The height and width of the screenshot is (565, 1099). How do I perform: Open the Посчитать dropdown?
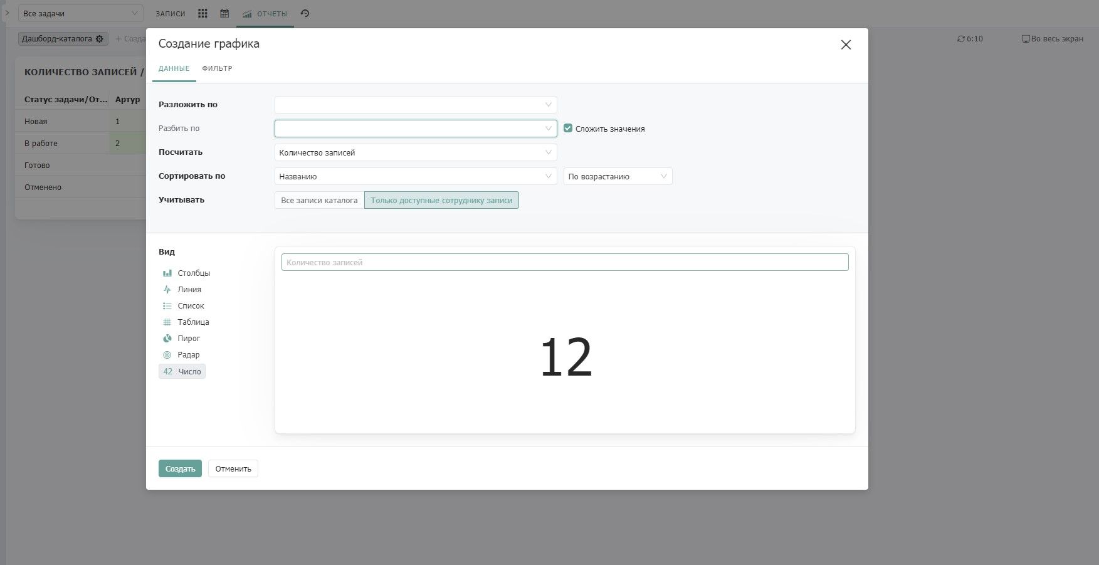[416, 152]
